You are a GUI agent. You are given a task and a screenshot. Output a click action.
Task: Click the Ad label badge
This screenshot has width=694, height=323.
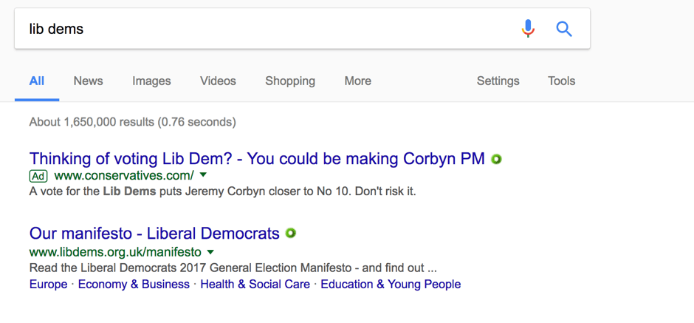tap(38, 177)
